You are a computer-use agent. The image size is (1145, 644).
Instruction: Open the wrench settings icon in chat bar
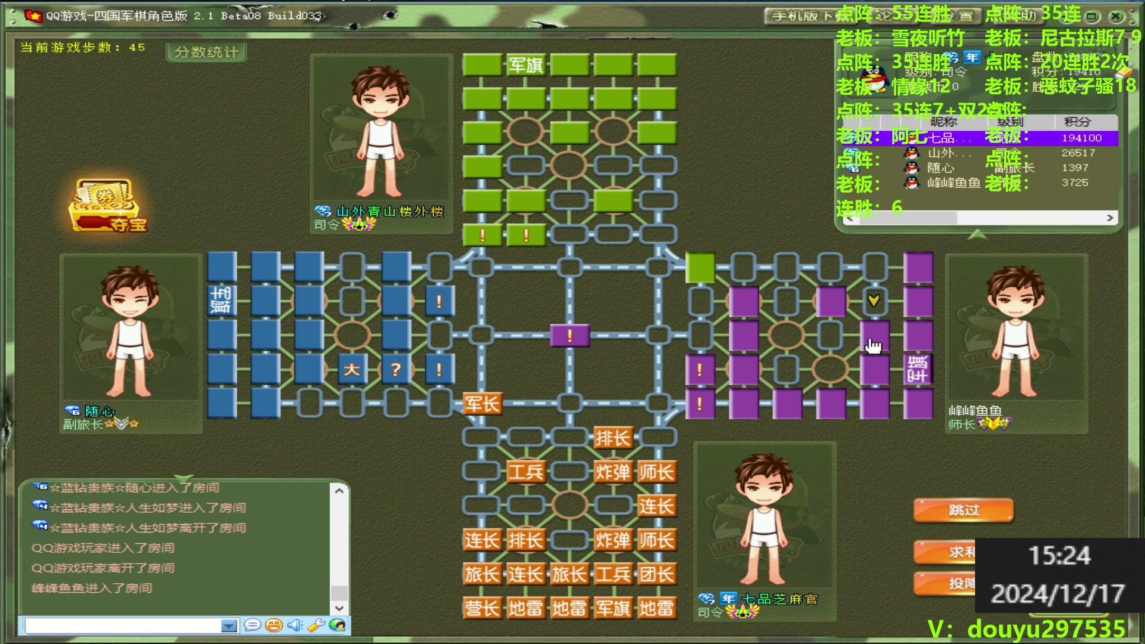click(316, 625)
